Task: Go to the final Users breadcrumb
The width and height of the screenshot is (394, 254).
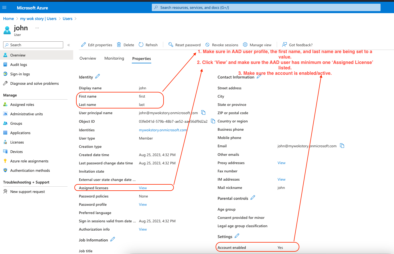Action: 67,19
